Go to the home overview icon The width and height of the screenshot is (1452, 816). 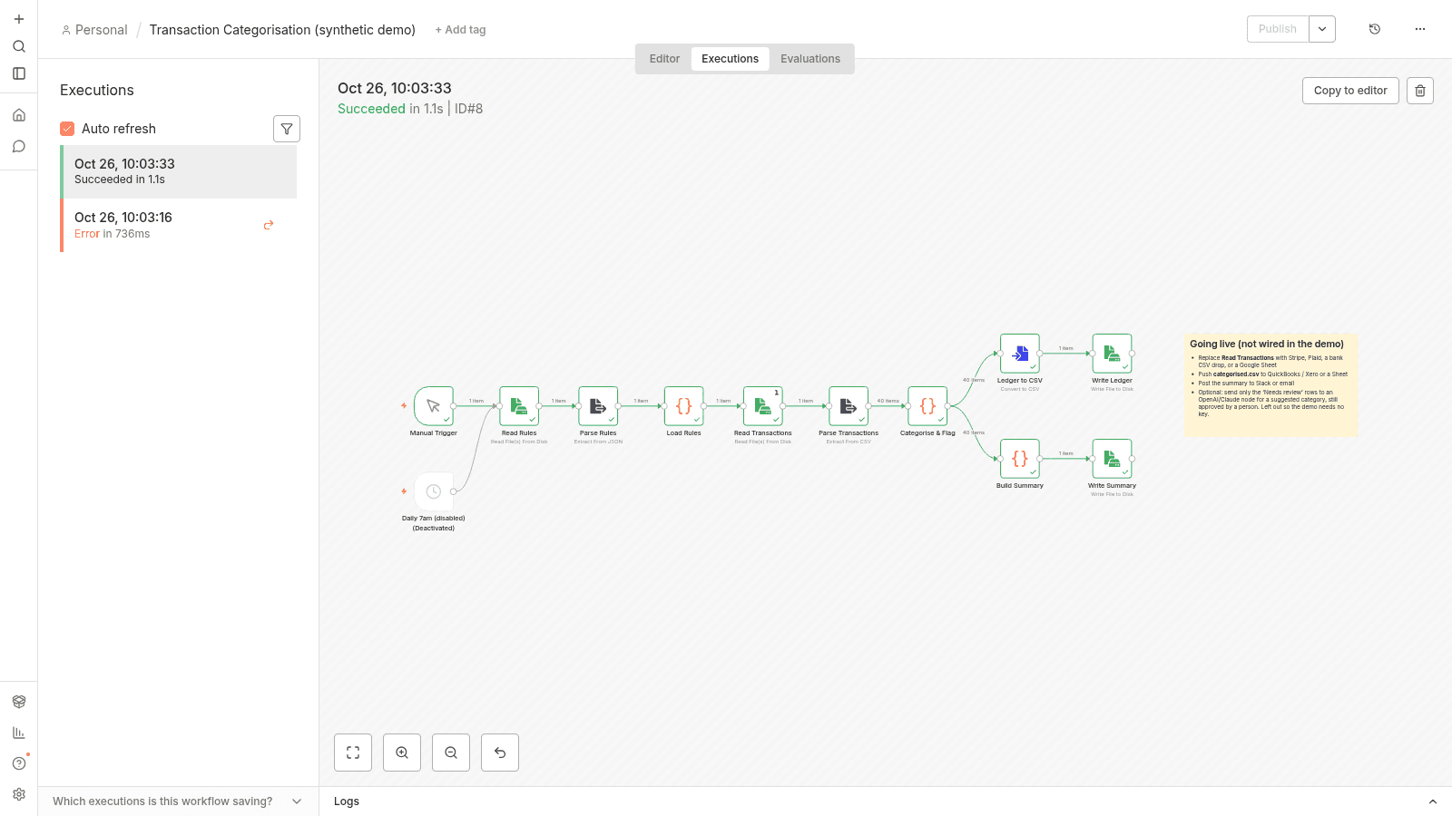tap(19, 115)
